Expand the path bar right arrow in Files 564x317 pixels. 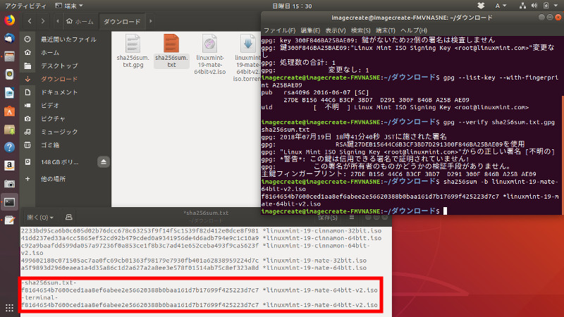point(151,21)
